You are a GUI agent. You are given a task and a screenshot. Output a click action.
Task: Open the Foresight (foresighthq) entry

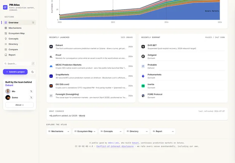(91, 96)
